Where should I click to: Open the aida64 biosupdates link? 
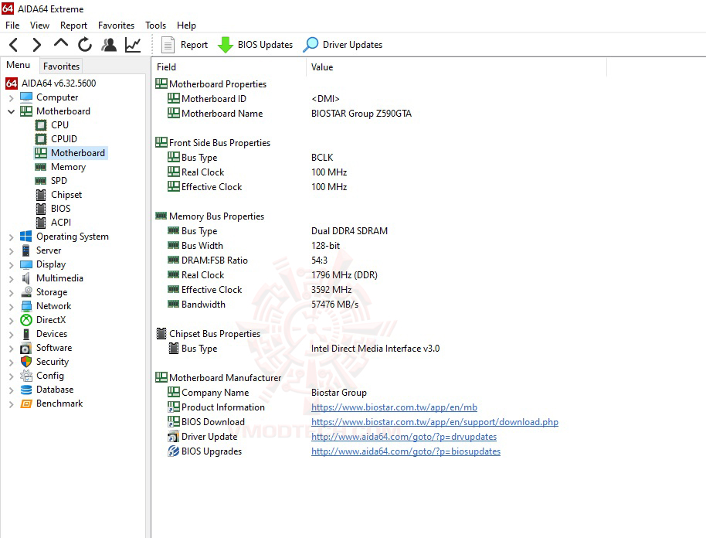click(x=406, y=451)
